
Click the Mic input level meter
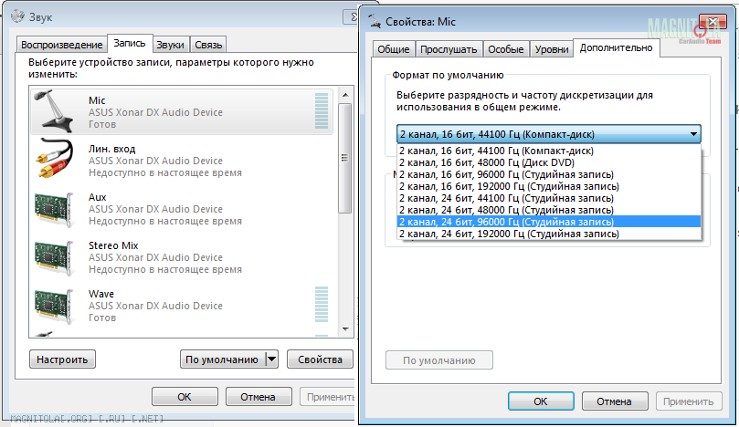click(x=322, y=111)
